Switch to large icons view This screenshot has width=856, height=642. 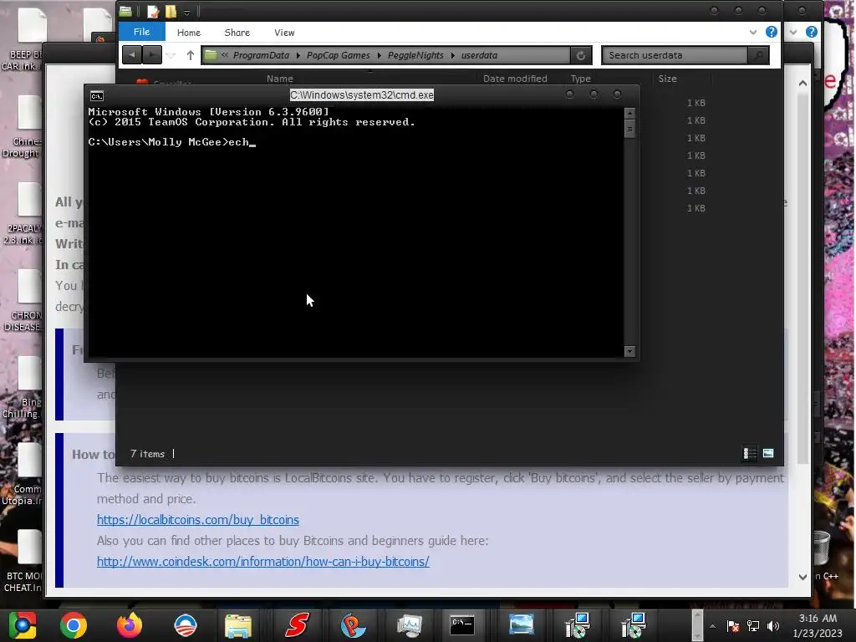[768, 453]
